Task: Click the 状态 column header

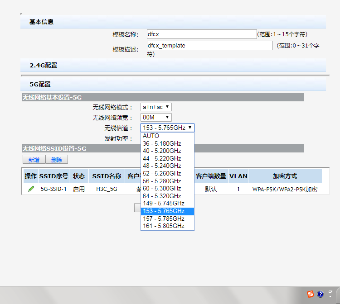Action: tap(79, 176)
